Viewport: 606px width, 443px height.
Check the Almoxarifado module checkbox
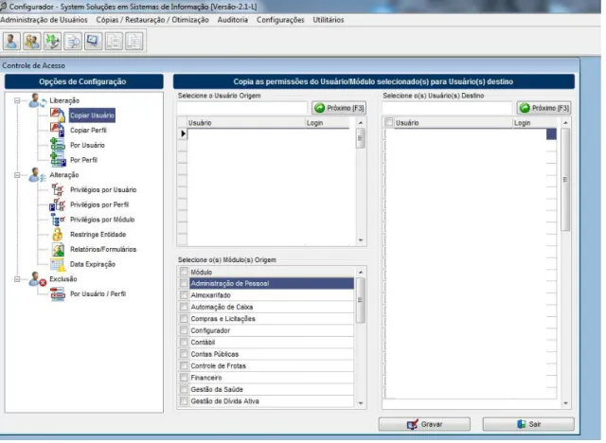click(184, 296)
